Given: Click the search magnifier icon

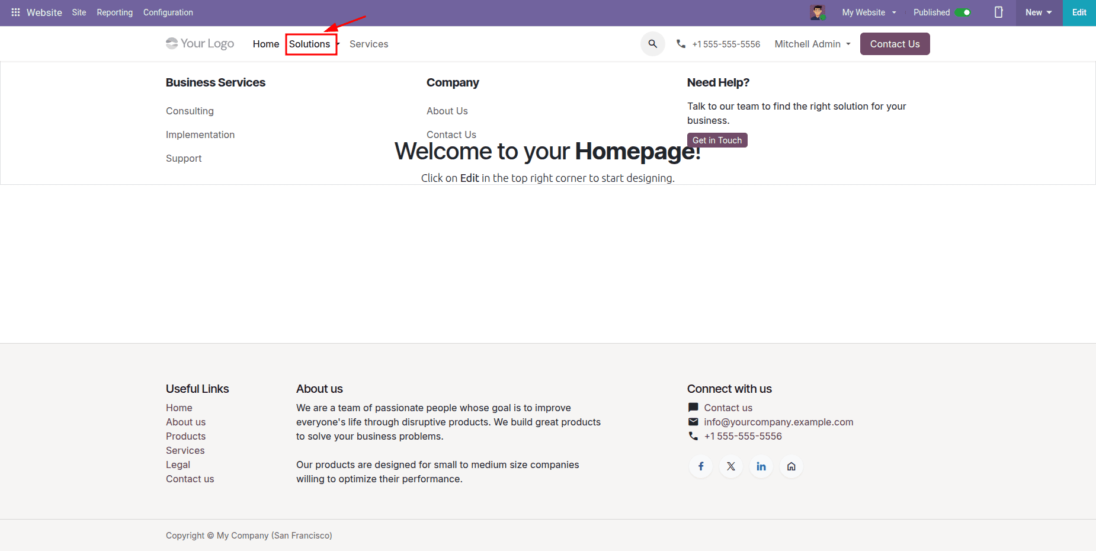Looking at the screenshot, I should click(x=653, y=44).
